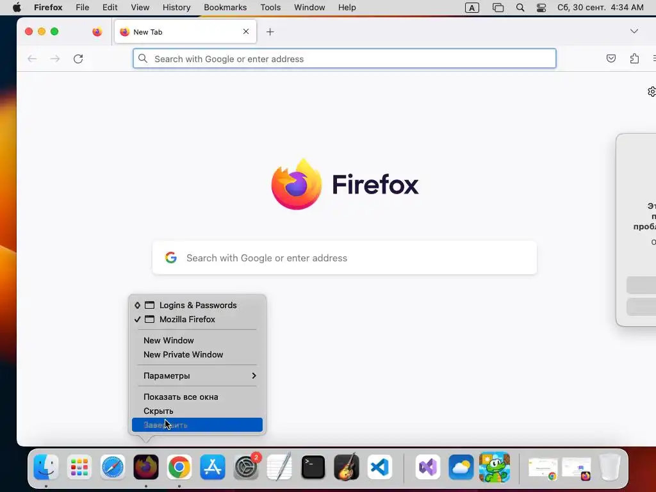Expand the Параметры submenu

(x=197, y=375)
